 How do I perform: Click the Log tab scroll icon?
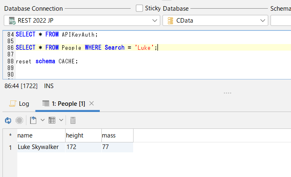point(13,103)
